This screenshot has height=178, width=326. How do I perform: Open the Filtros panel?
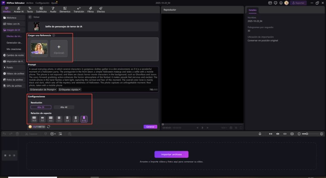click(91, 10)
